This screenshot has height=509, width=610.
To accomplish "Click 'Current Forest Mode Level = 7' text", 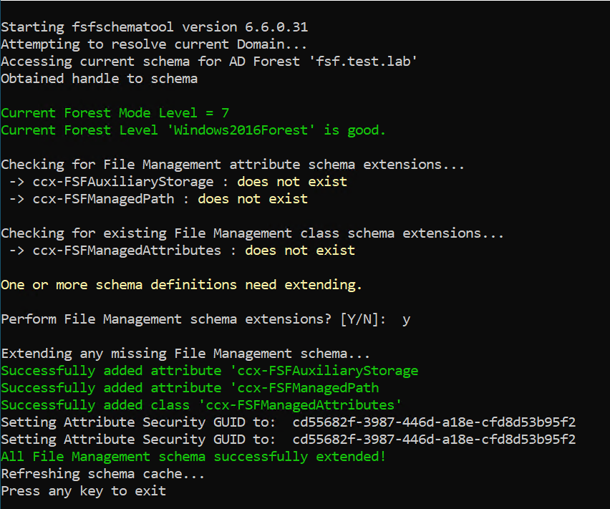I will (x=115, y=113).
